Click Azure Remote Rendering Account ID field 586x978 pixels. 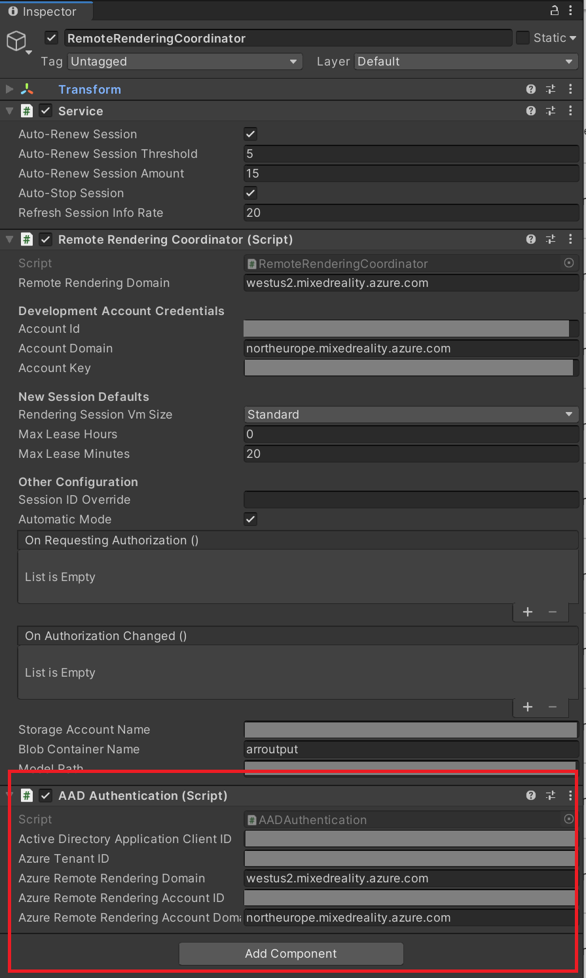pos(410,898)
